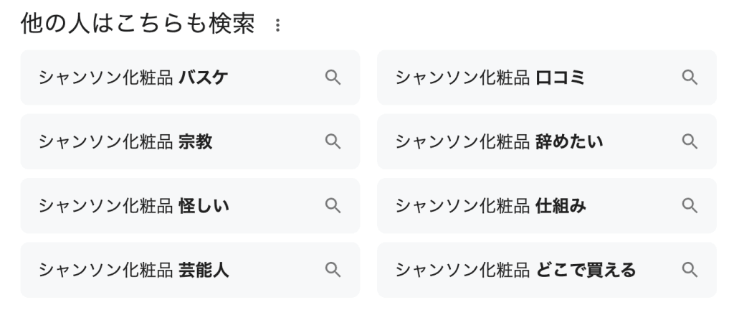Click the bold どこで買える keyword text

point(586,270)
